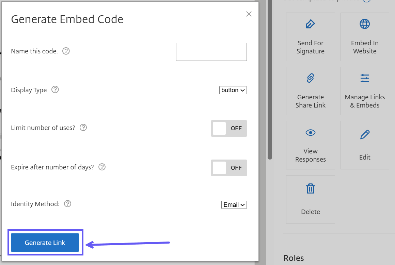Click the Generate Embed Code title
395x265 pixels.
[67, 19]
